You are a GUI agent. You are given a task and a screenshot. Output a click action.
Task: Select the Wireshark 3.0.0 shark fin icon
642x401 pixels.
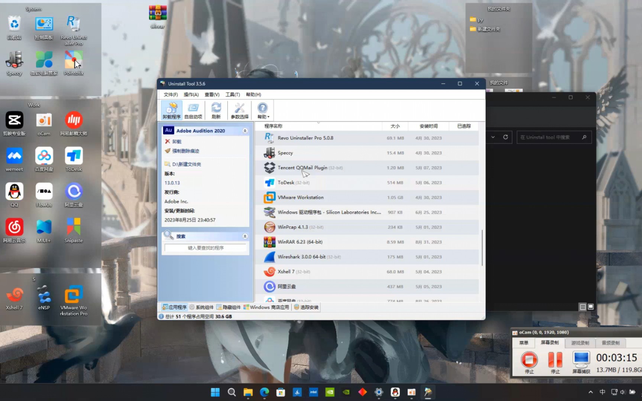click(x=269, y=257)
